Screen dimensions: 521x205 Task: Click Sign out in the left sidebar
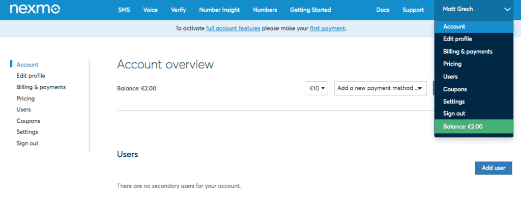tap(27, 144)
